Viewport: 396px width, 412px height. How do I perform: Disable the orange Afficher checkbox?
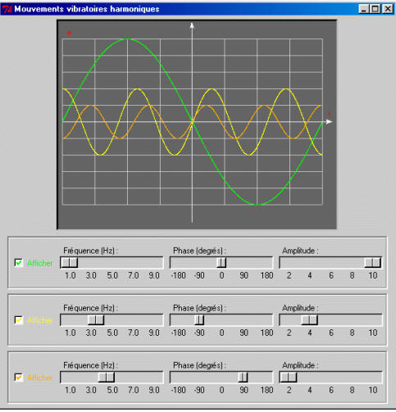point(19,378)
